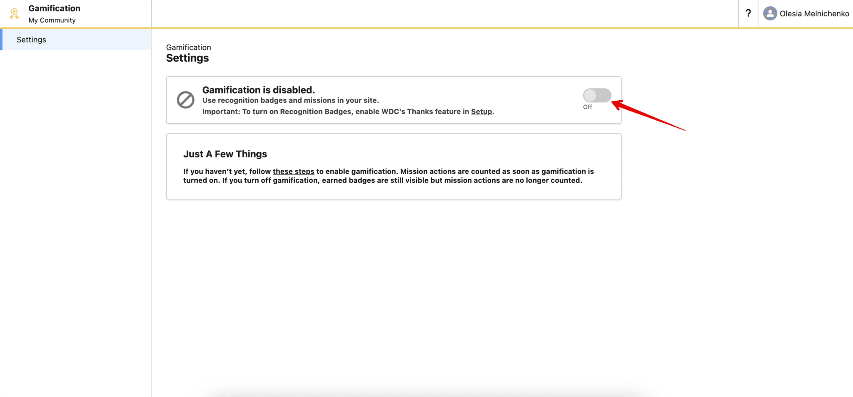Click the Gamification breadcrumb above Settings
Viewport: 853px width, 397px height.
click(x=188, y=47)
